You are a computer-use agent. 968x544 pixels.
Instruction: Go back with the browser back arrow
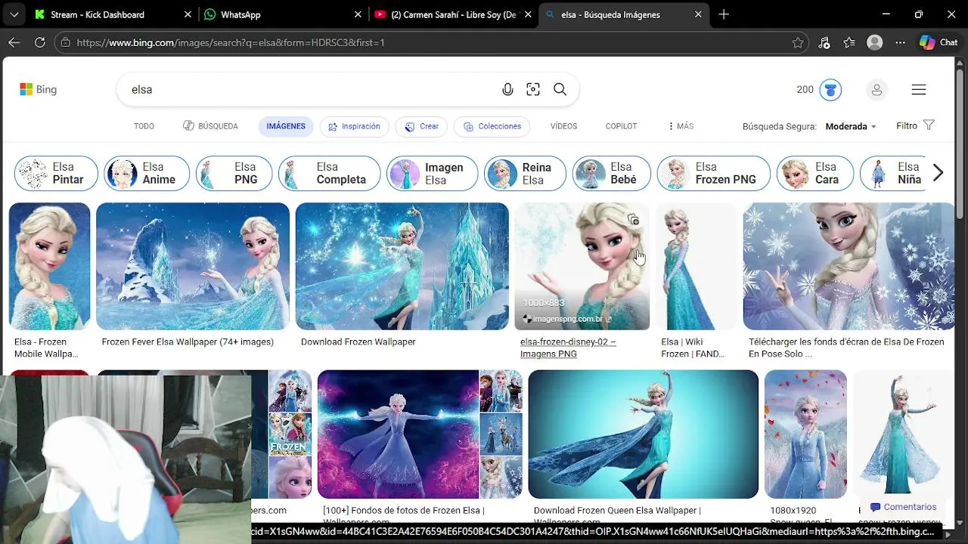point(14,43)
